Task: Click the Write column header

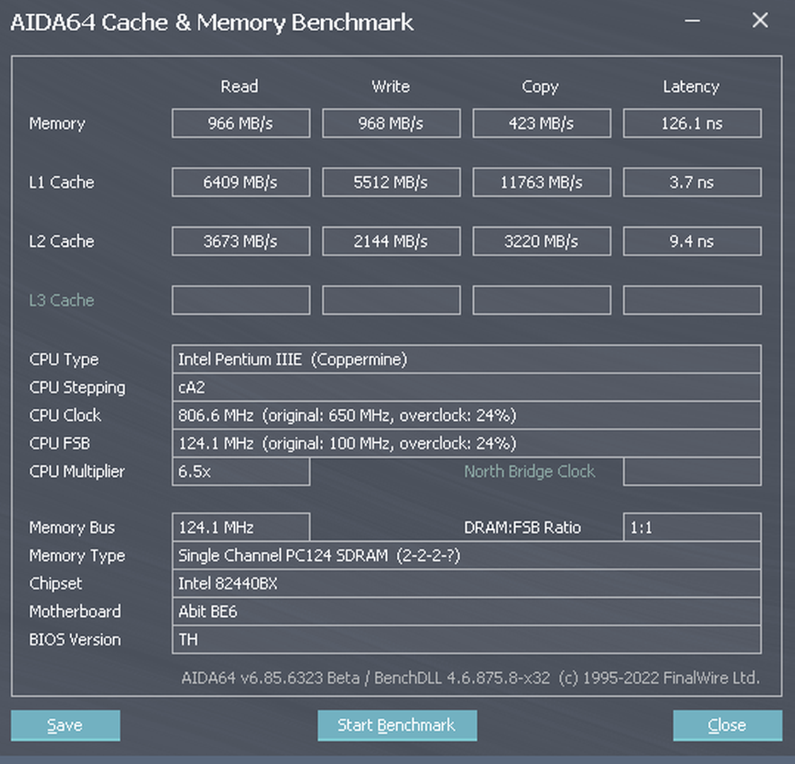Action: pos(390,87)
